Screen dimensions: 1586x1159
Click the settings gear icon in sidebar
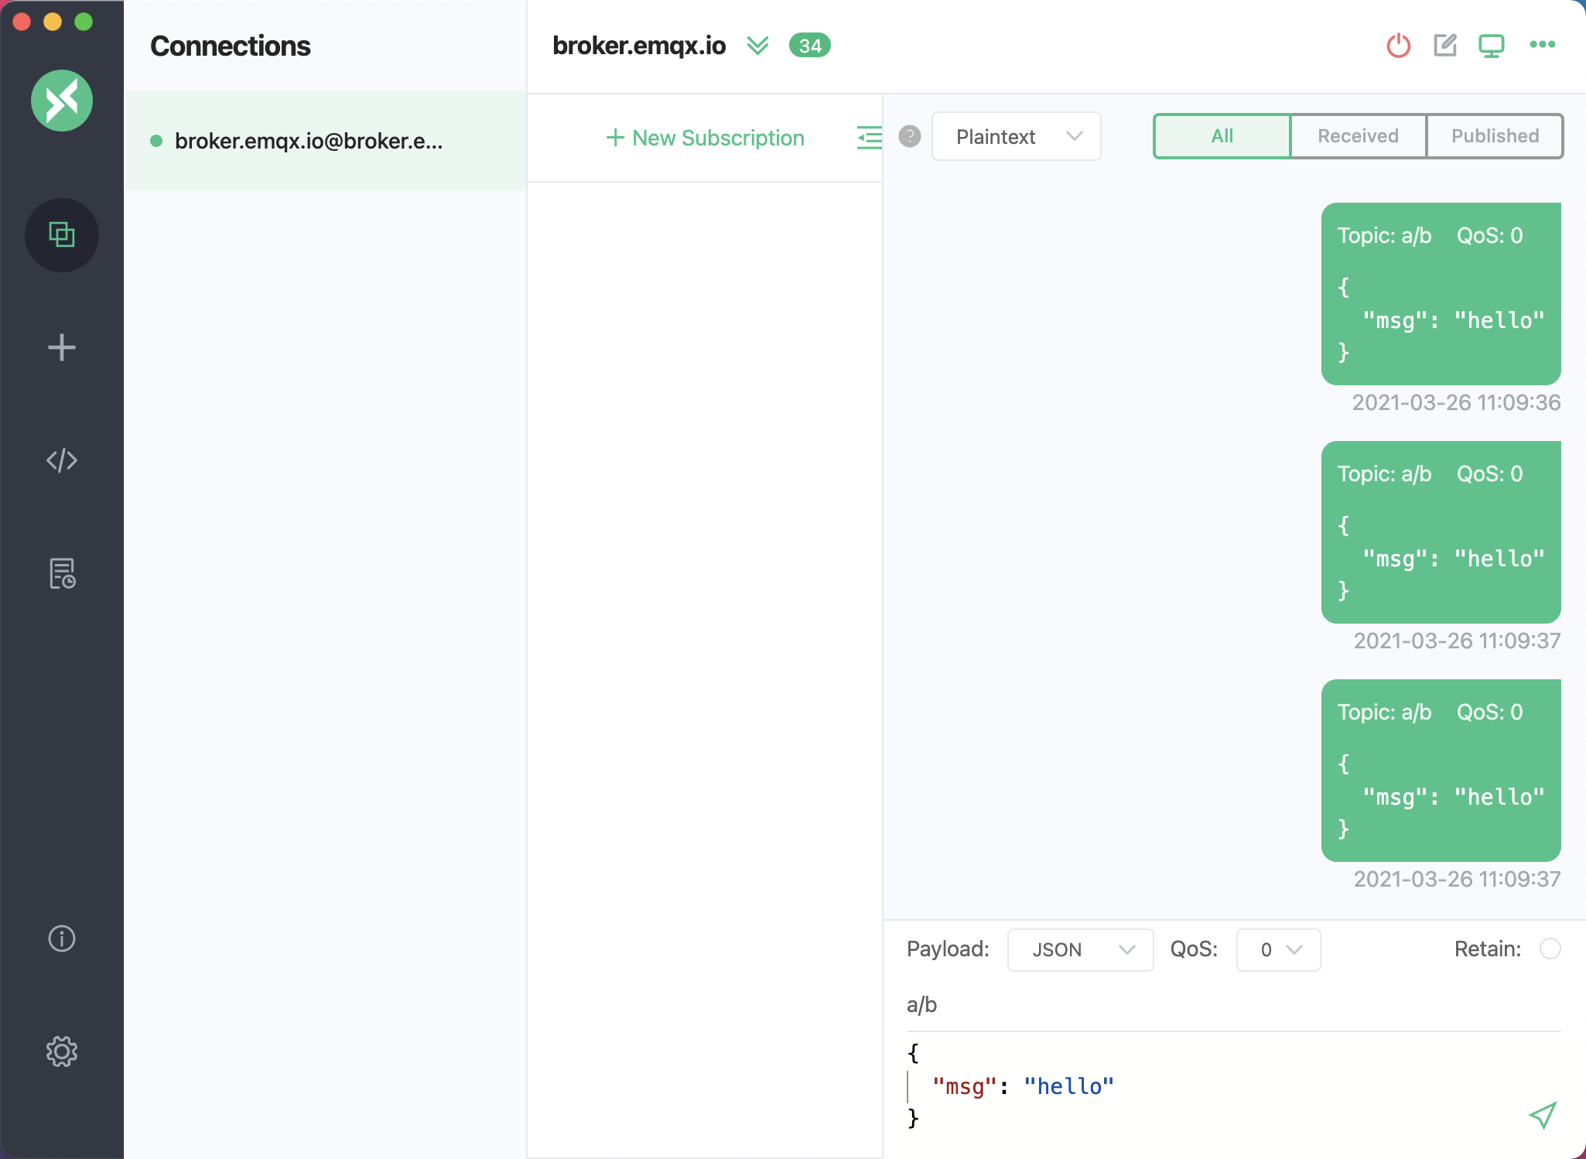click(x=62, y=1051)
